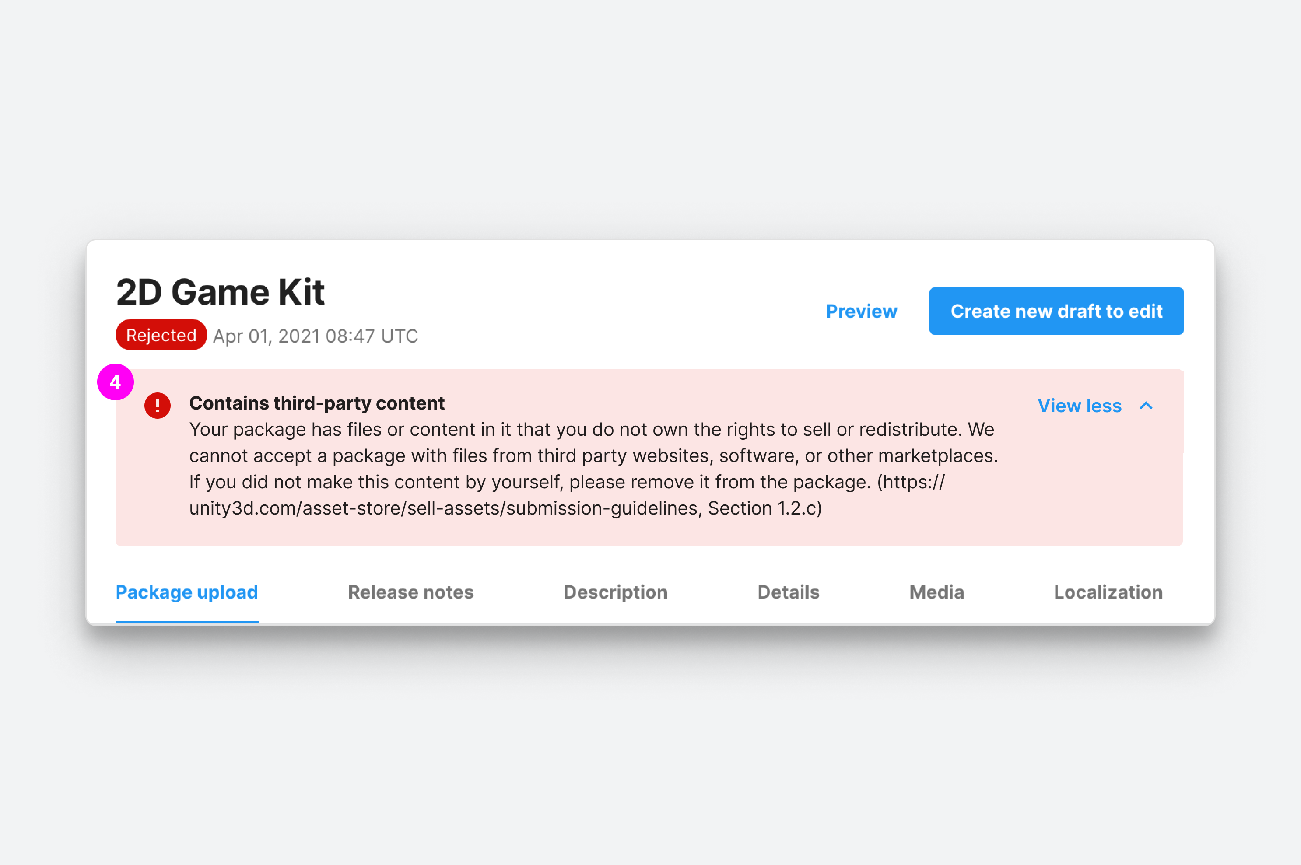Open the Description tab
This screenshot has width=1301, height=865.
(615, 592)
